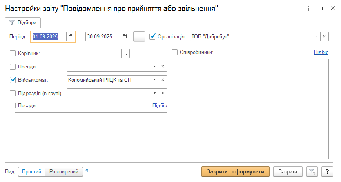341x182 pixels.
Task: Expand the Організація dropdown list
Action: [316, 36]
